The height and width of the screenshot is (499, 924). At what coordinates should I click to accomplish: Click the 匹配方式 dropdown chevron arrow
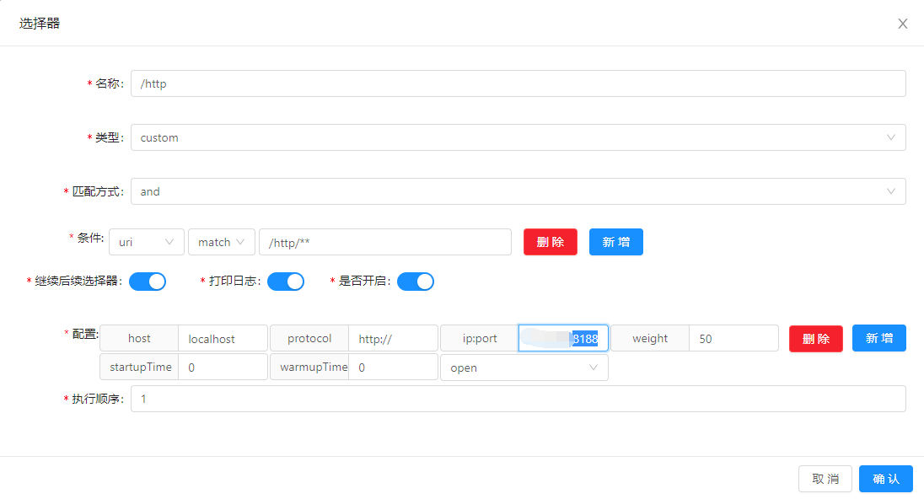(x=891, y=191)
